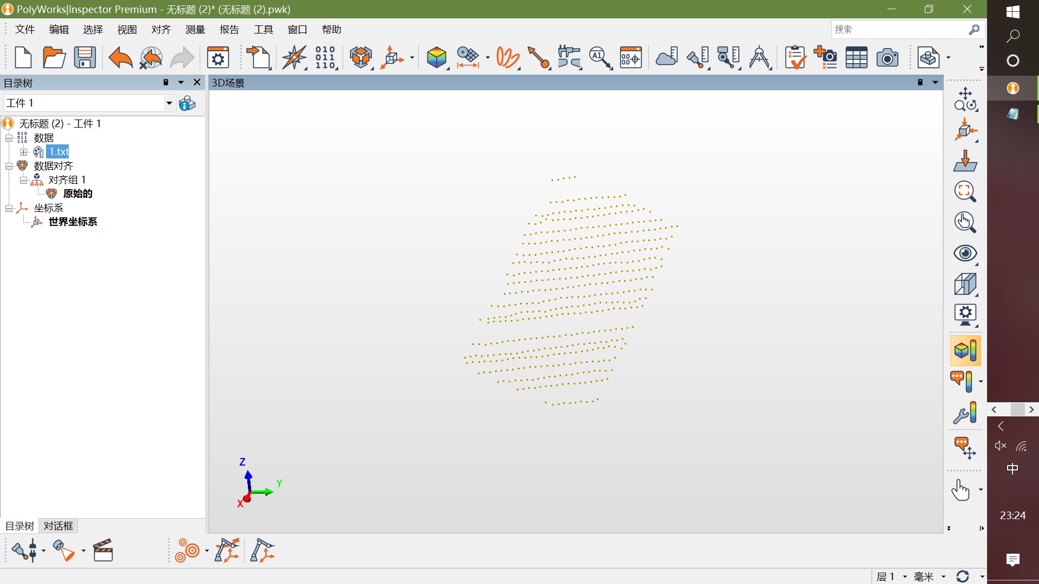Viewport: 1039px width, 584px height.
Task: Open the binary data icon in toolbar
Action: 325,57
